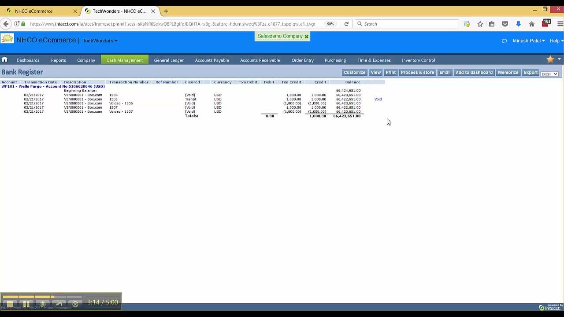Open the Help dropdown menu
The height and width of the screenshot is (317, 564).
coord(557,41)
